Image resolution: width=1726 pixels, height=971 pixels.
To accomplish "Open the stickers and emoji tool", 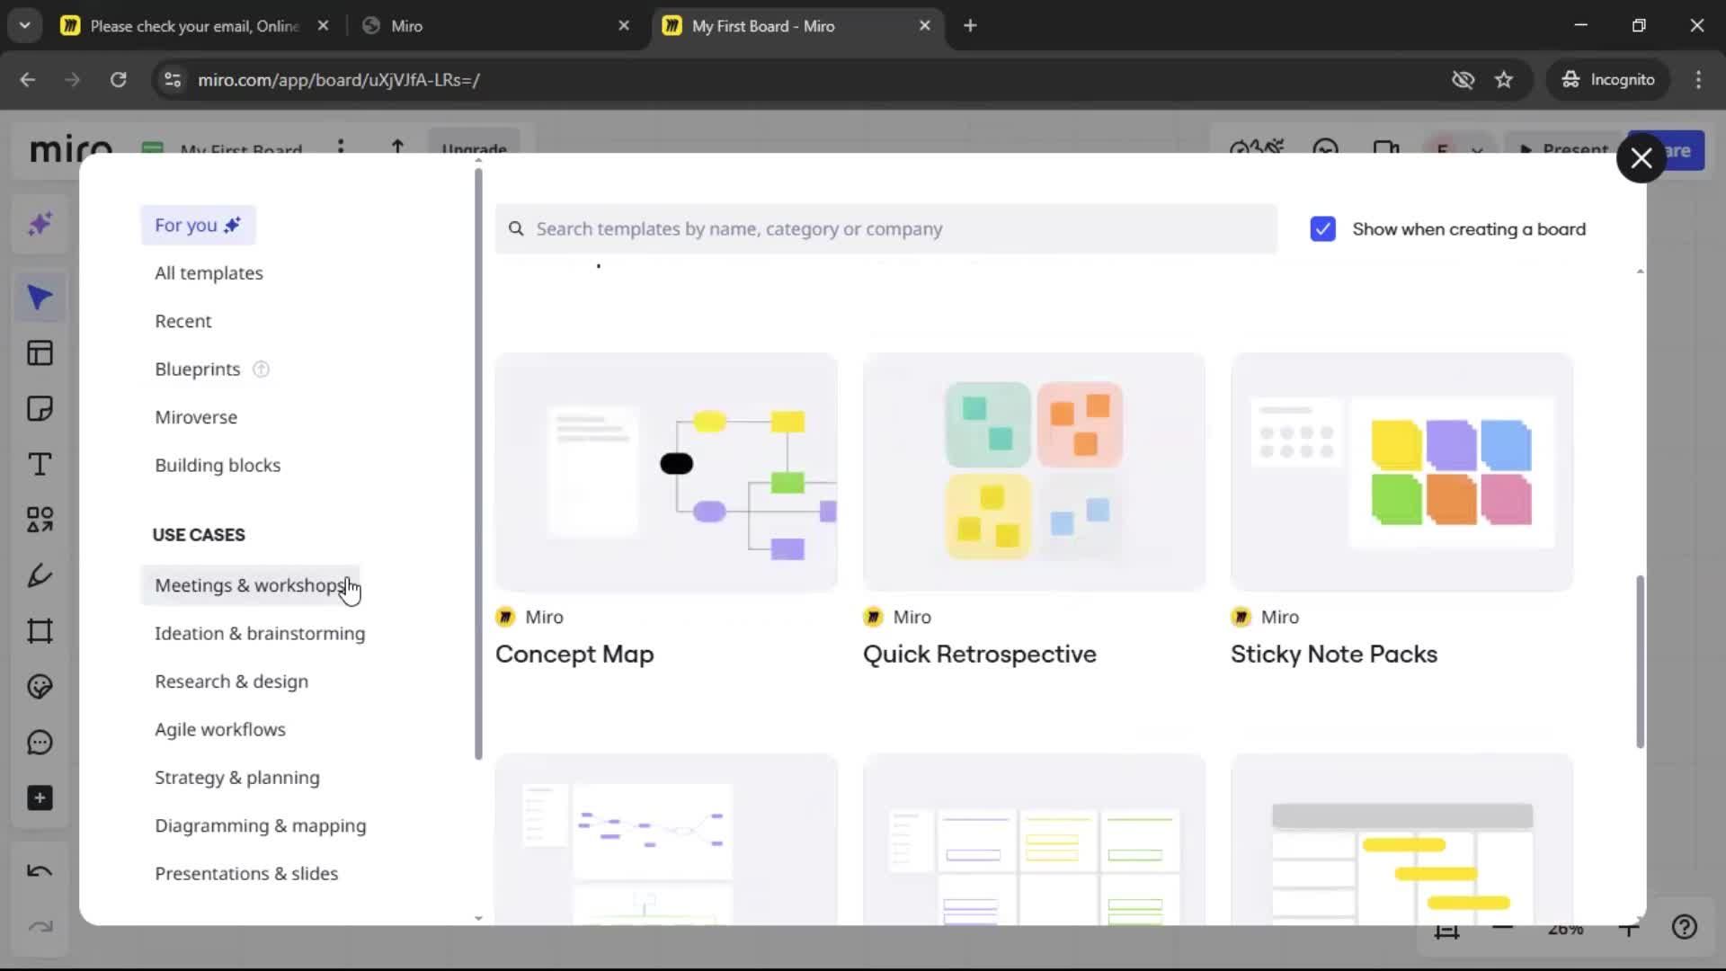I will coord(40,687).
